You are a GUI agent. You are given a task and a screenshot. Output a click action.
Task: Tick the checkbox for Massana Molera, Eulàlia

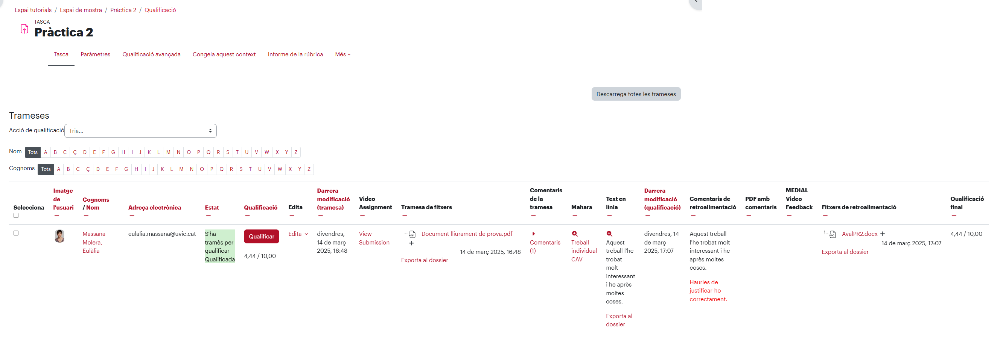(x=16, y=233)
